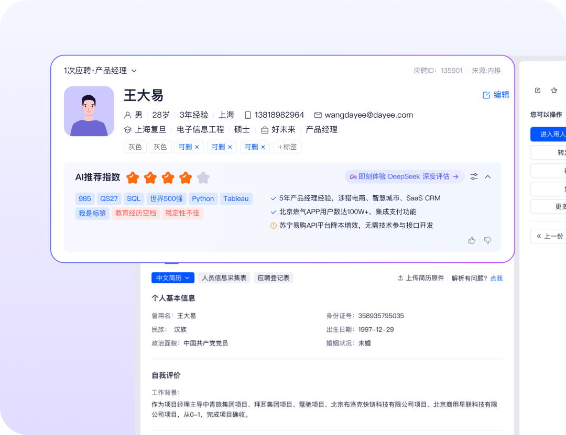
Task: Click 上传简历原件 upload button
Action: point(420,278)
